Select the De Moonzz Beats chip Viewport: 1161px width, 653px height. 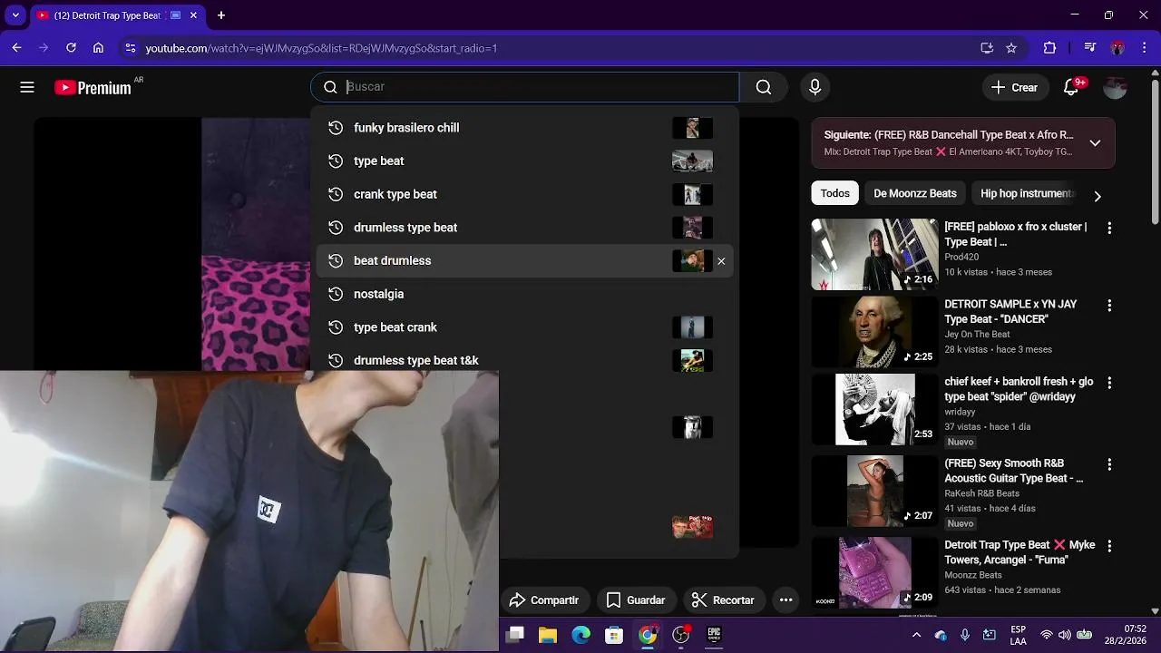(915, 193)
